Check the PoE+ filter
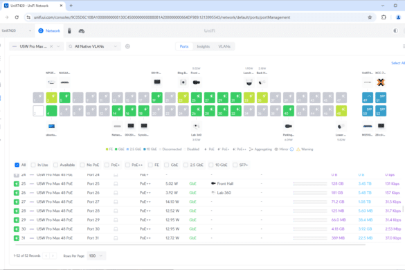Image resolution: width=405 pixels, height=270 pixels. point(107,165)
